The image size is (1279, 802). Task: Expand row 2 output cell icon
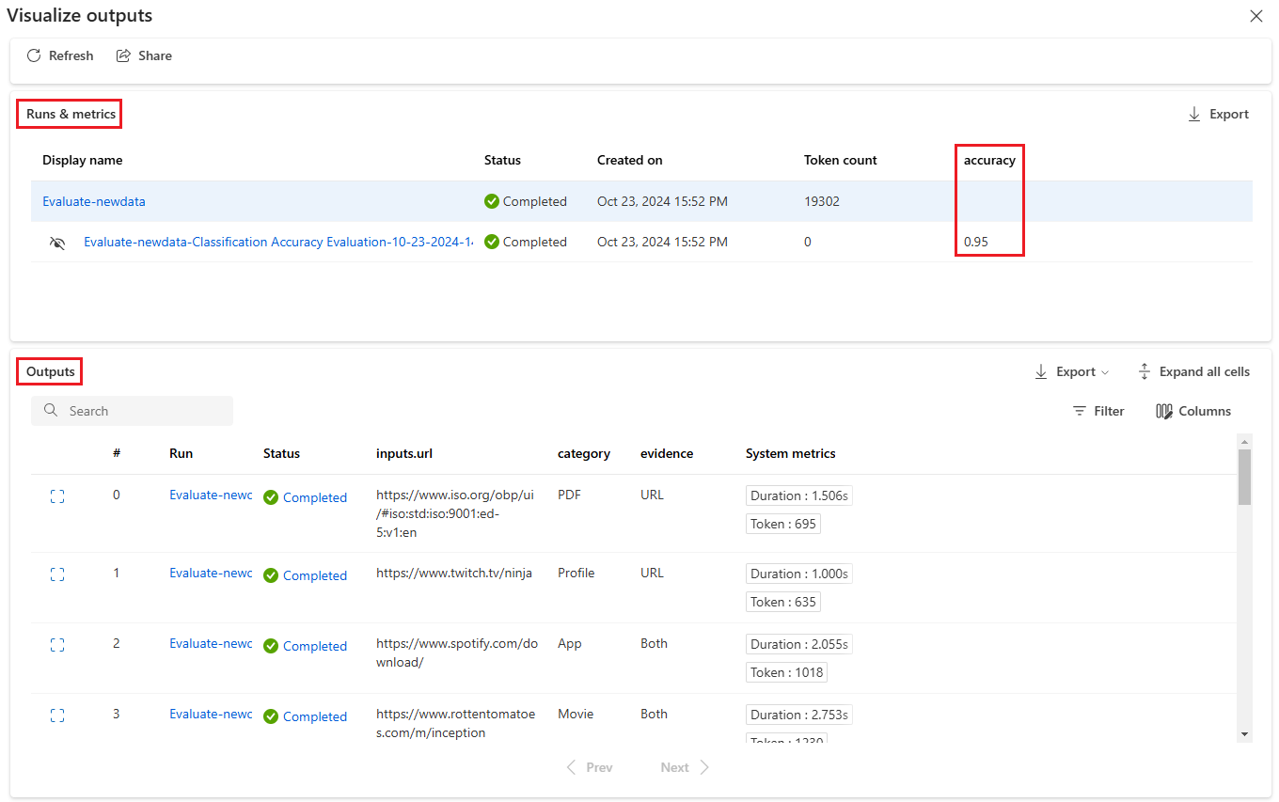click(x=57, y=645)
